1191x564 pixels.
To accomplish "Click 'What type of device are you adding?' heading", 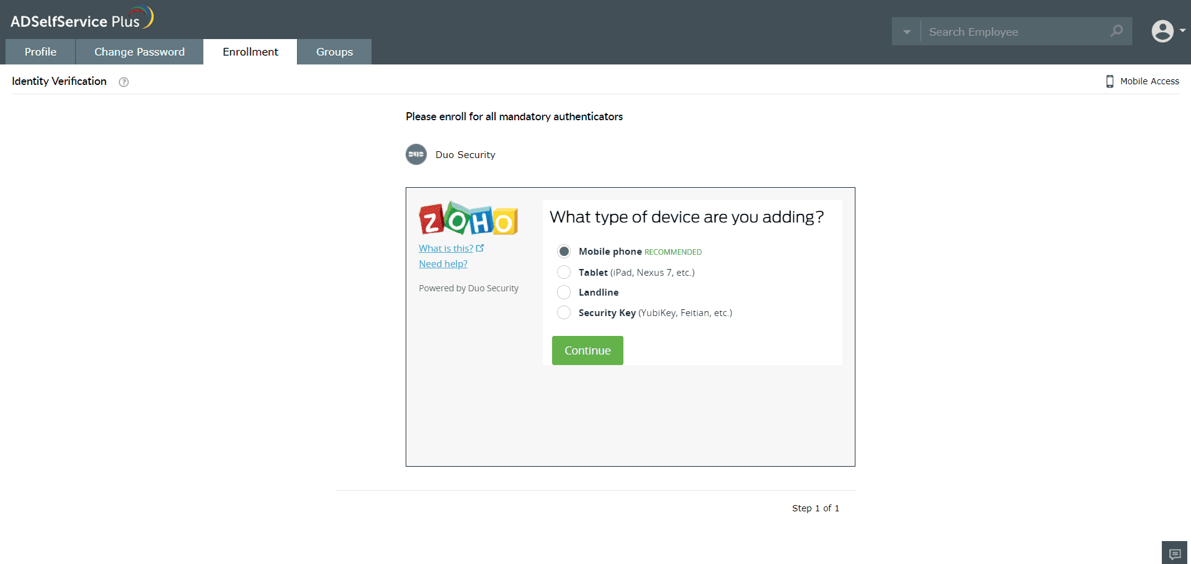I will point(687,217).
